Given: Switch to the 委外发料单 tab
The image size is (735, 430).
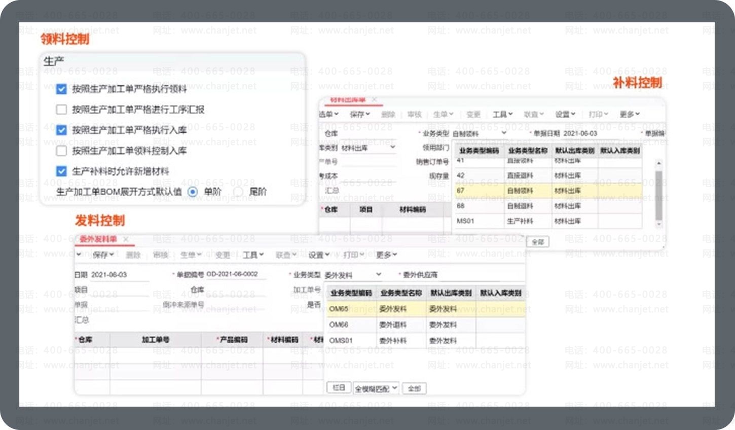Looking at the screenshot, I should tap(98, 239).
